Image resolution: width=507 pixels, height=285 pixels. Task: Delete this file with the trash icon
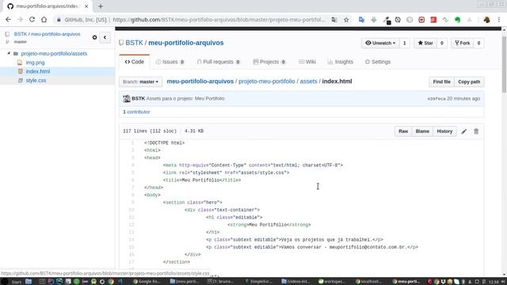[476, 131]
